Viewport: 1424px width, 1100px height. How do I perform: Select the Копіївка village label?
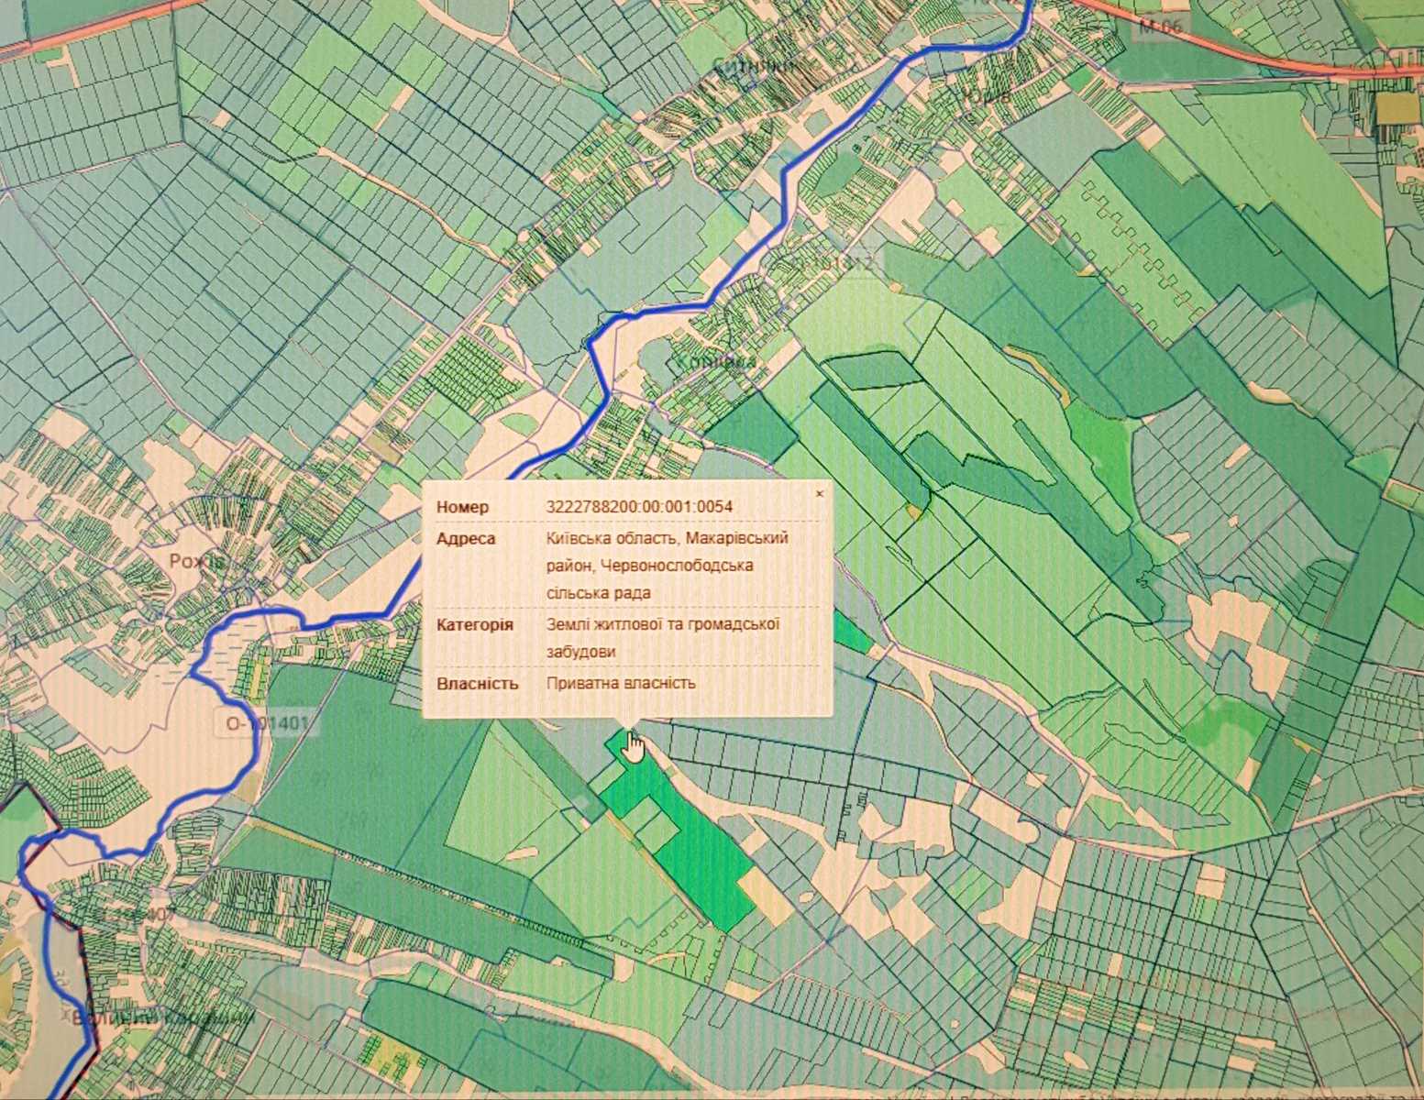[x=716, y=363]
